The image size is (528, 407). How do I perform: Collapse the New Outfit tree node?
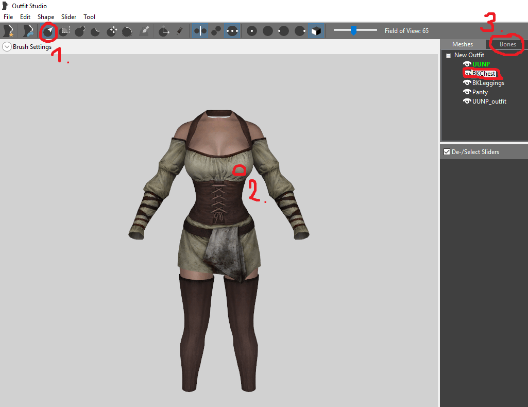click(448, 56)
